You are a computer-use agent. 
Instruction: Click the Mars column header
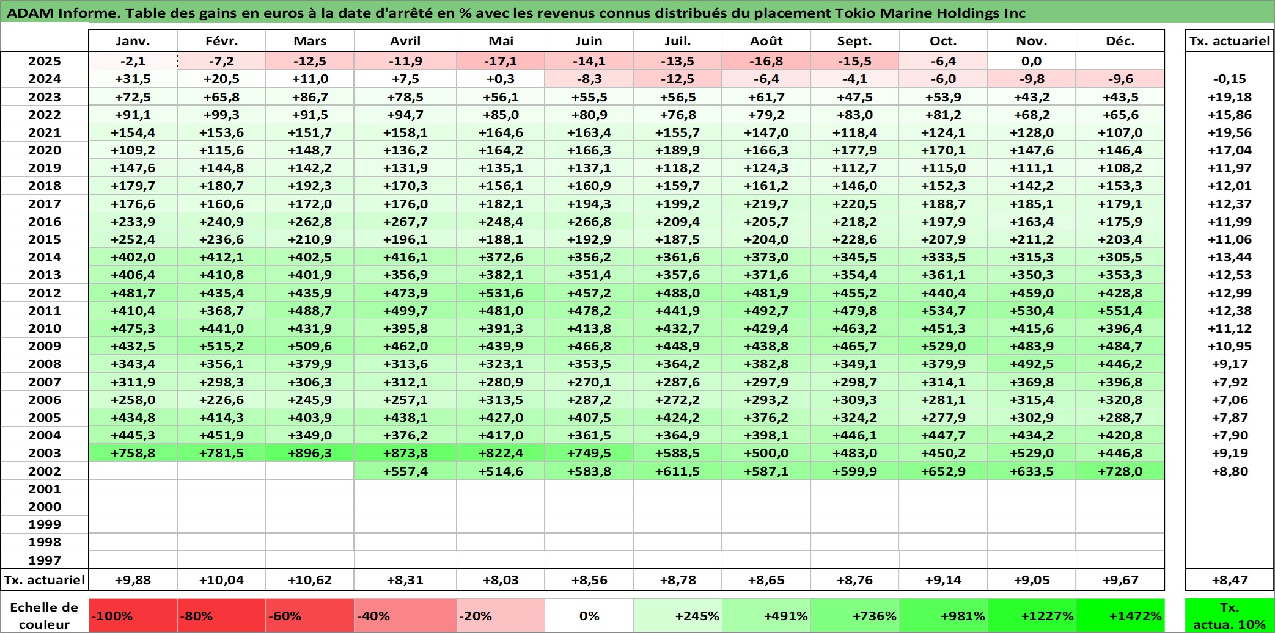coord(310,41)
